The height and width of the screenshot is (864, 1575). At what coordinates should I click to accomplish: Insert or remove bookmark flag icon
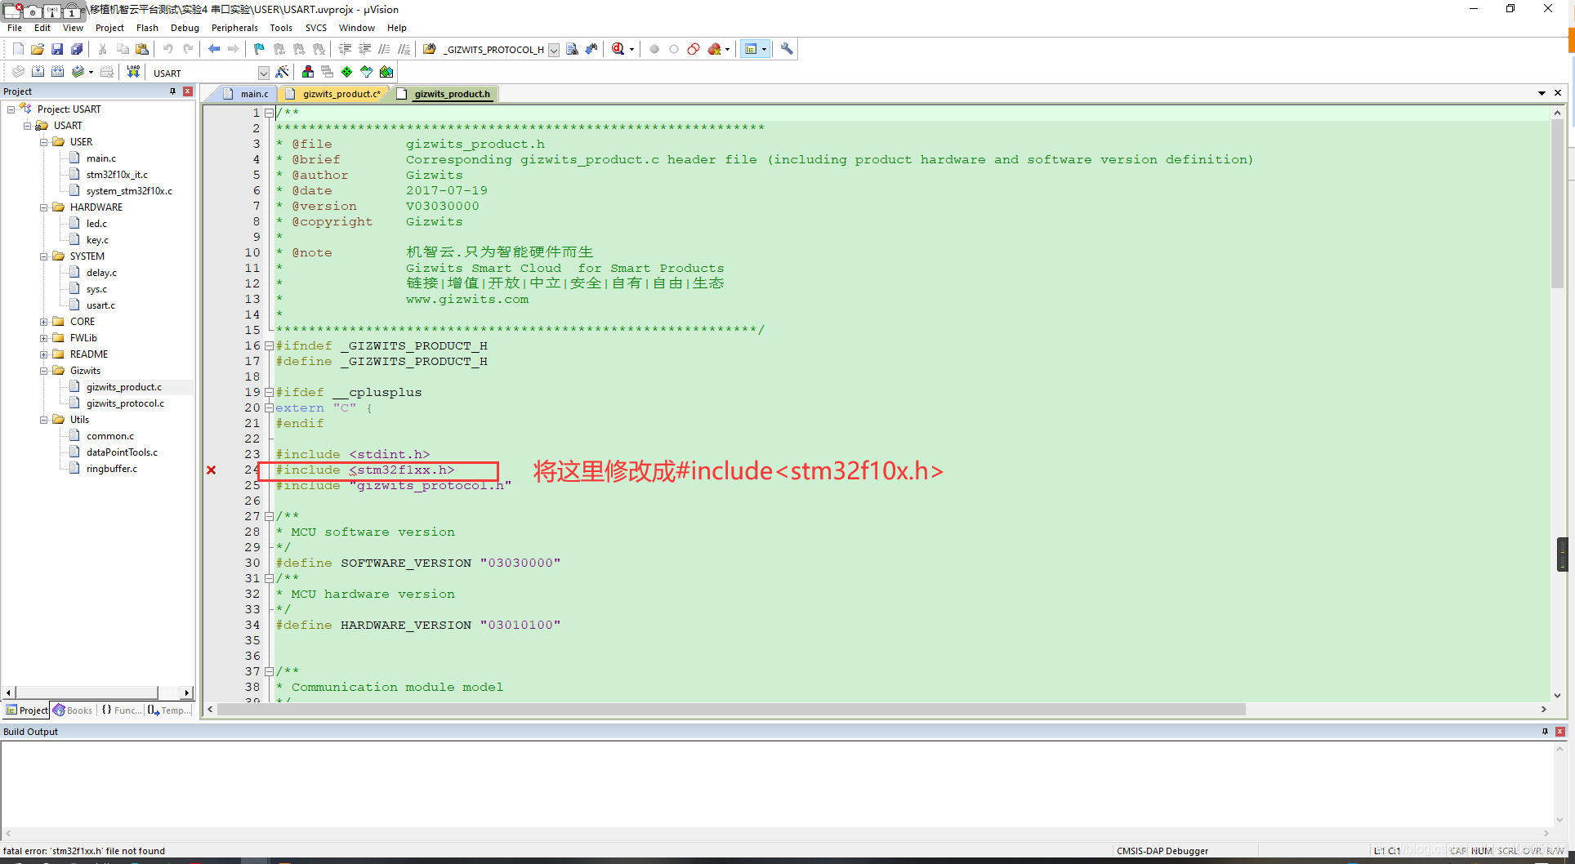pos(260,49)
